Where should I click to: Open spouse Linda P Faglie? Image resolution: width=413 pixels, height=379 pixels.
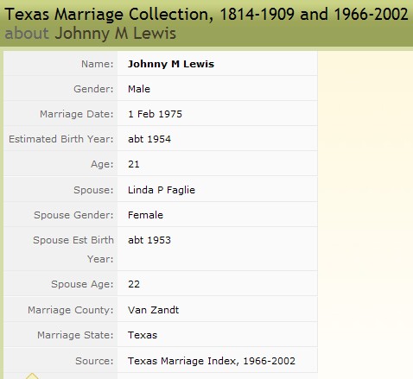tap(162, 190)
